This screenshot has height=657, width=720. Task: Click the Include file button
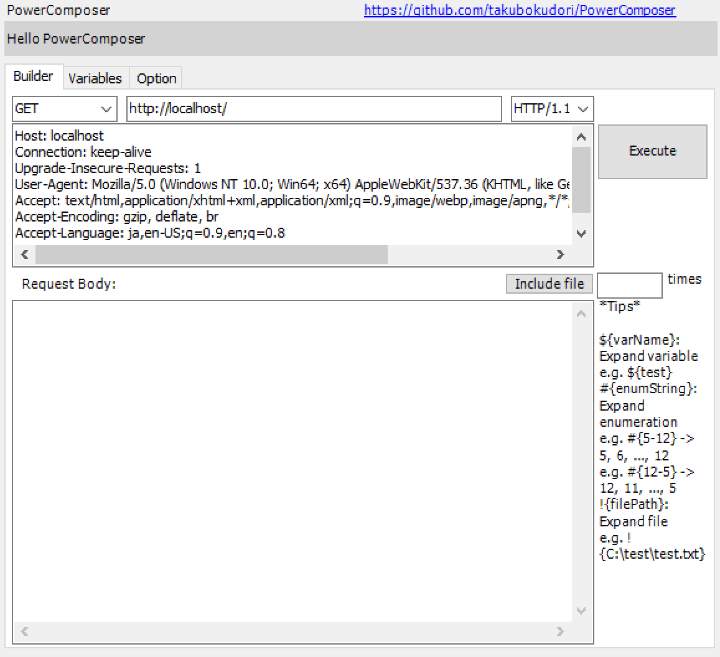tap(549, 284)
